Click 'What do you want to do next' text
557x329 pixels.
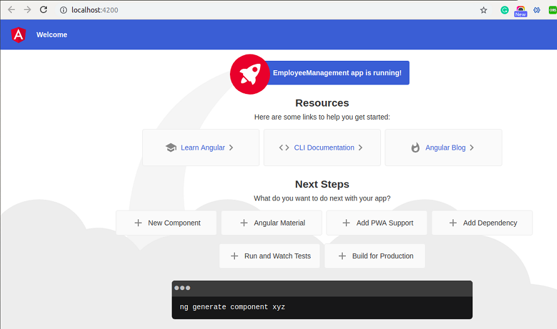[x=322, y=198]
